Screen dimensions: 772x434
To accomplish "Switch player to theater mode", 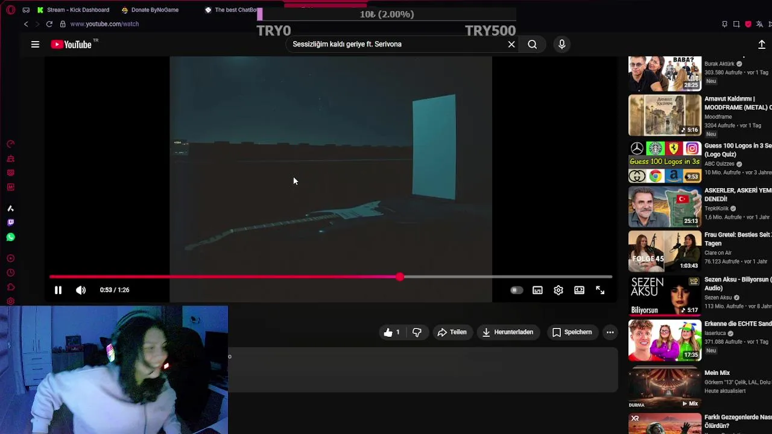I will [x=579, y=291].
